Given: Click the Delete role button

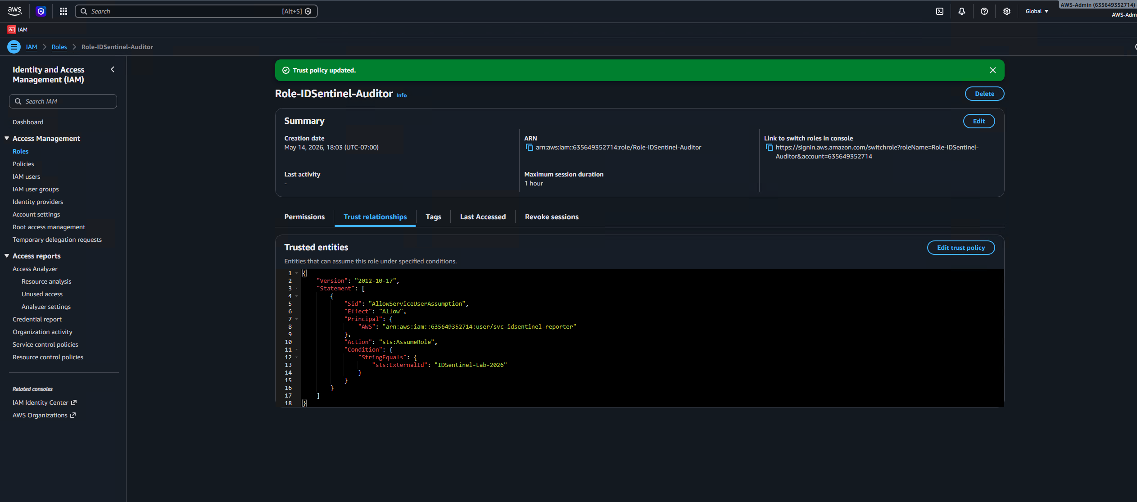Looking at the screenshot, I should tap(984, 94).
